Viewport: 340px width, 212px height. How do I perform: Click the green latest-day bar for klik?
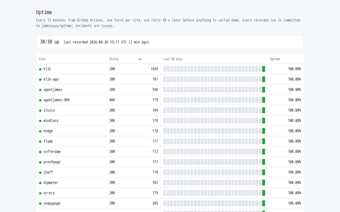click(x=263, y=69)
